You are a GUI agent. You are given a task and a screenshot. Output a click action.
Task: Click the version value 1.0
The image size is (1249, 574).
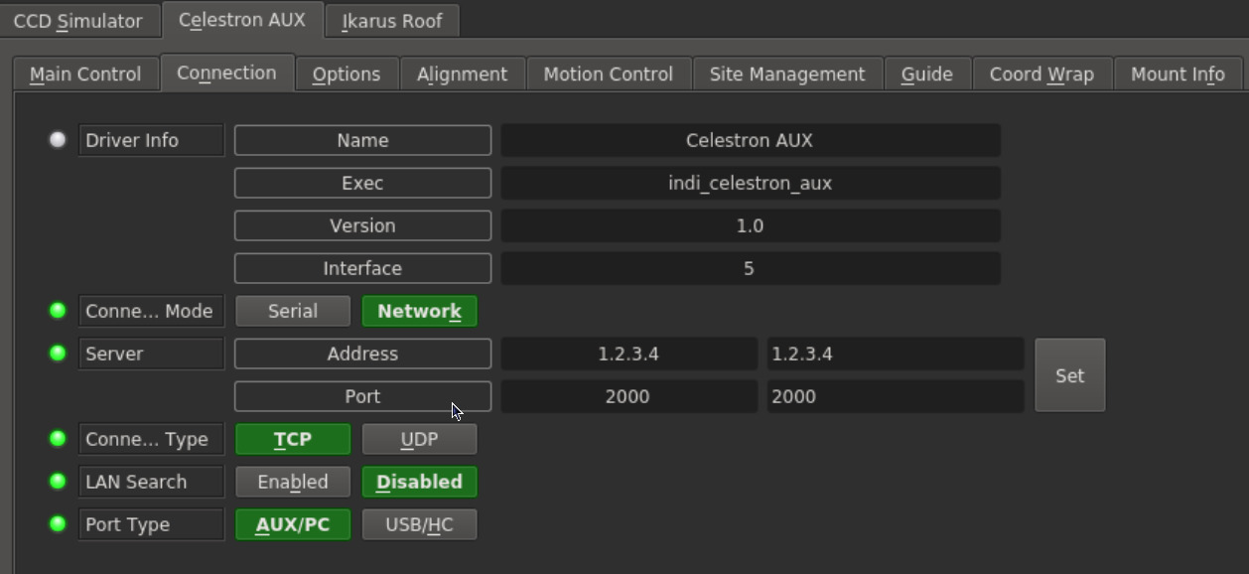[750, 225]
